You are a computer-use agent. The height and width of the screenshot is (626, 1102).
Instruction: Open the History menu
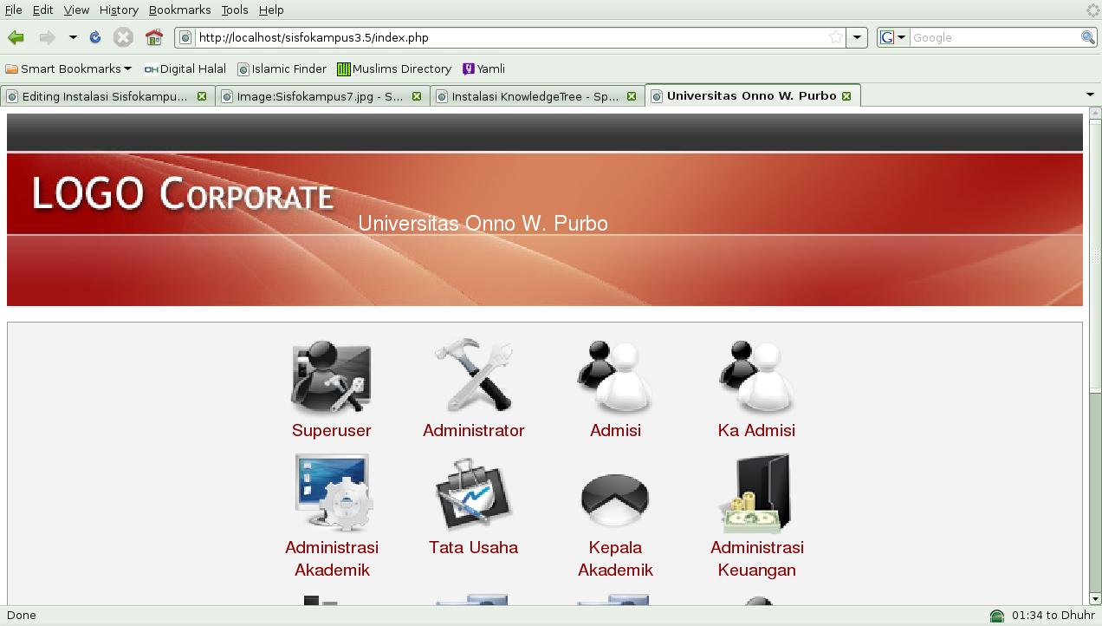point(119,10)
